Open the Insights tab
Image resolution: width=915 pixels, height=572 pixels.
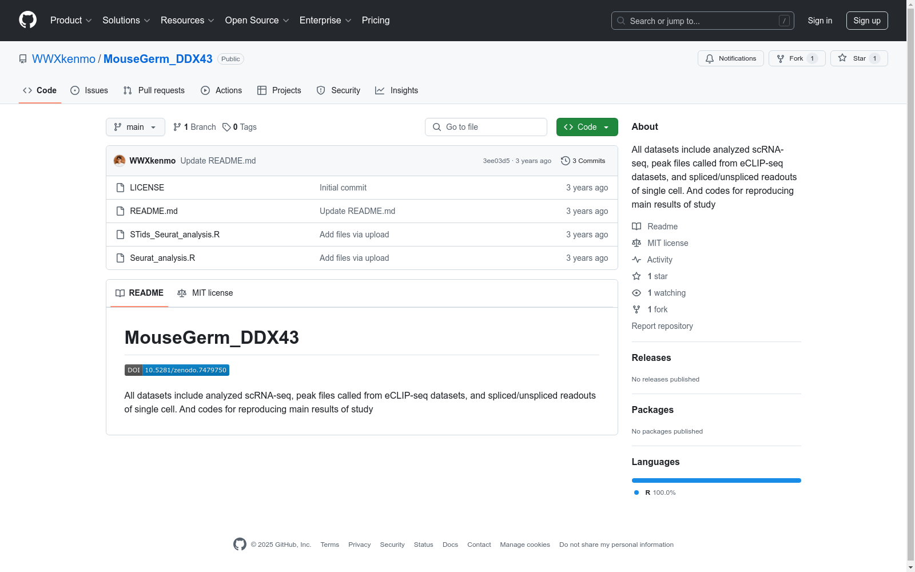click(396, 90)
